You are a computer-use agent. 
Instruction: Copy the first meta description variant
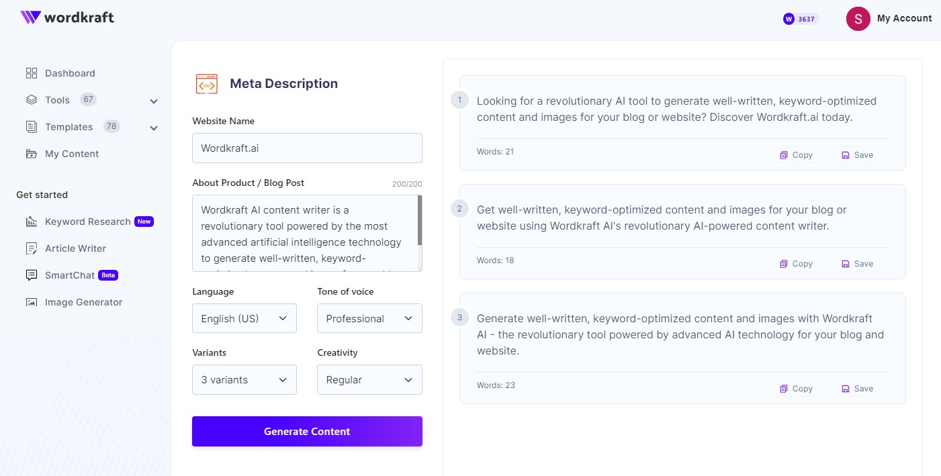[799, 154]
